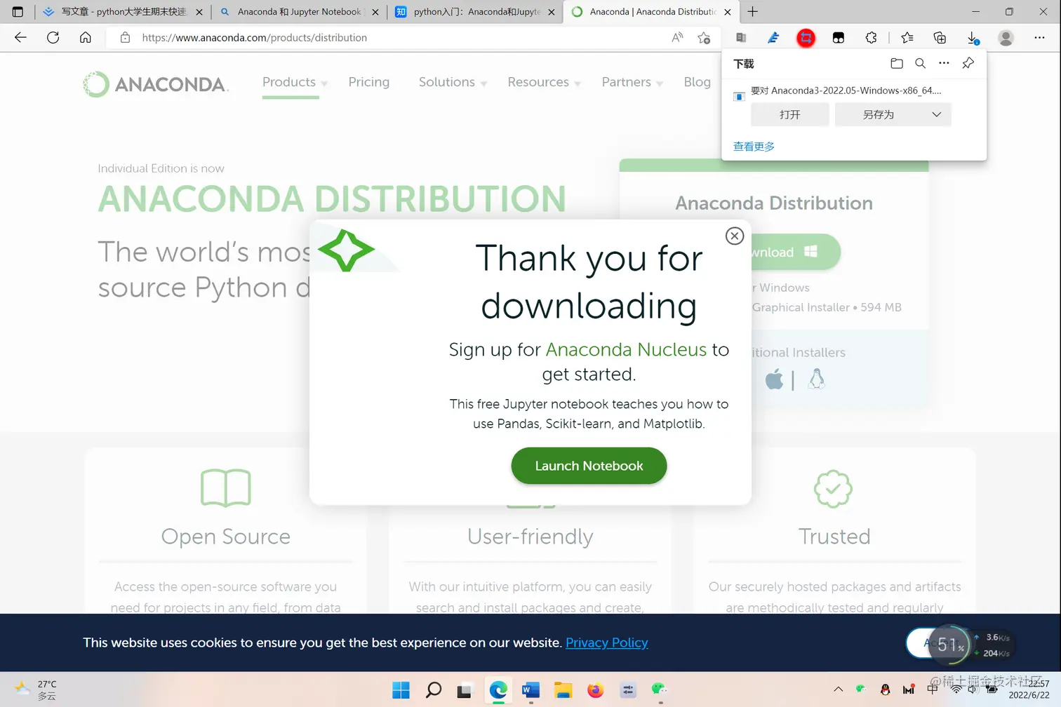Reload the Anaconda page
Viewport: 1061px width, 707px height.
53,38
